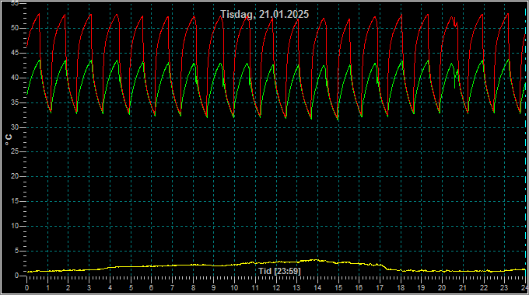Click the 50 mark on temperature axis

(x=15, y=28)
